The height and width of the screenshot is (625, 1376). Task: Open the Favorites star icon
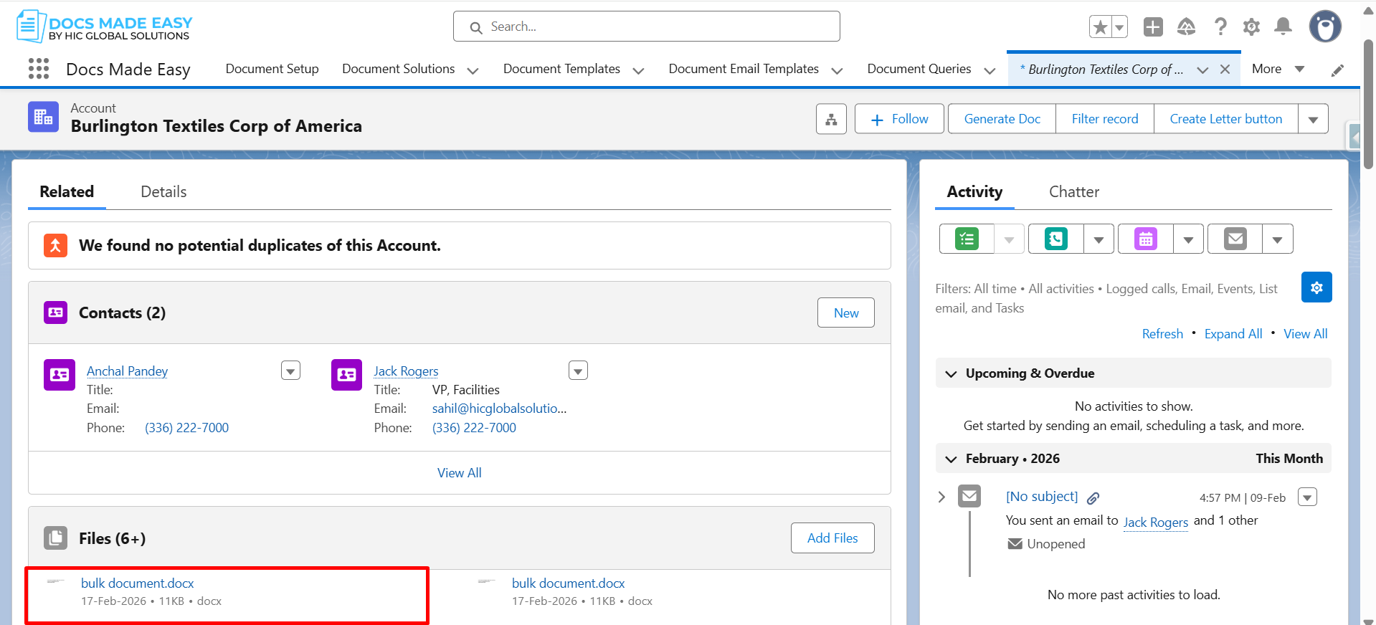click(x=1100, y=27)
